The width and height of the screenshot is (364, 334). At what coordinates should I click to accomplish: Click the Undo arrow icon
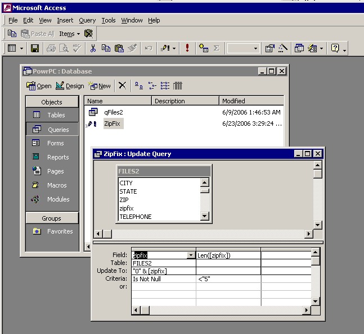149,48
